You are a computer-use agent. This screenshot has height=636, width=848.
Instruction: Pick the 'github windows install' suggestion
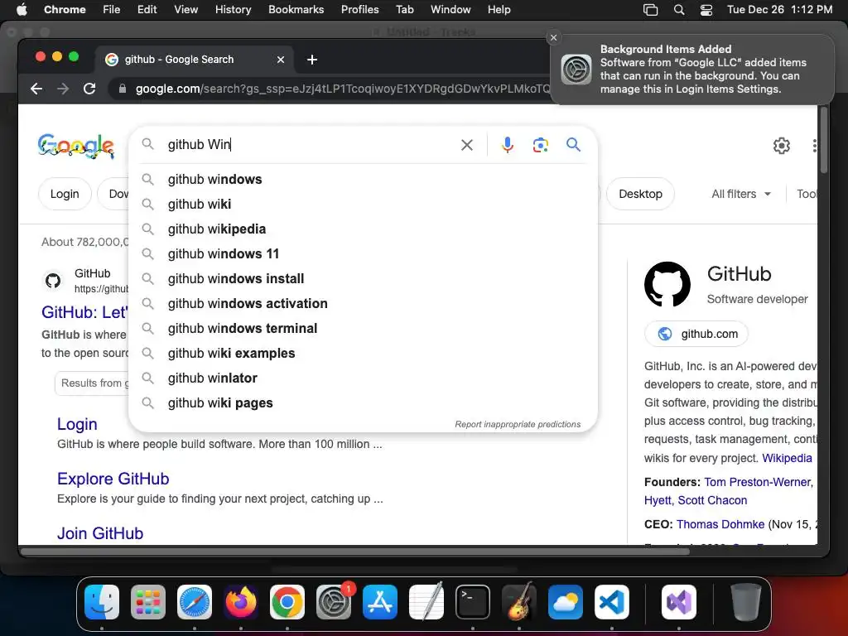[x=363, y=278]
